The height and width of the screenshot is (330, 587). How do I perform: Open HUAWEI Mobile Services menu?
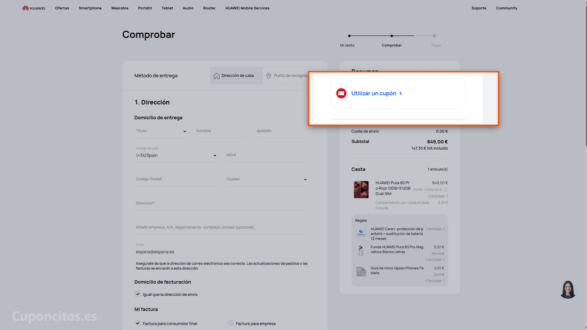[247, 8]
